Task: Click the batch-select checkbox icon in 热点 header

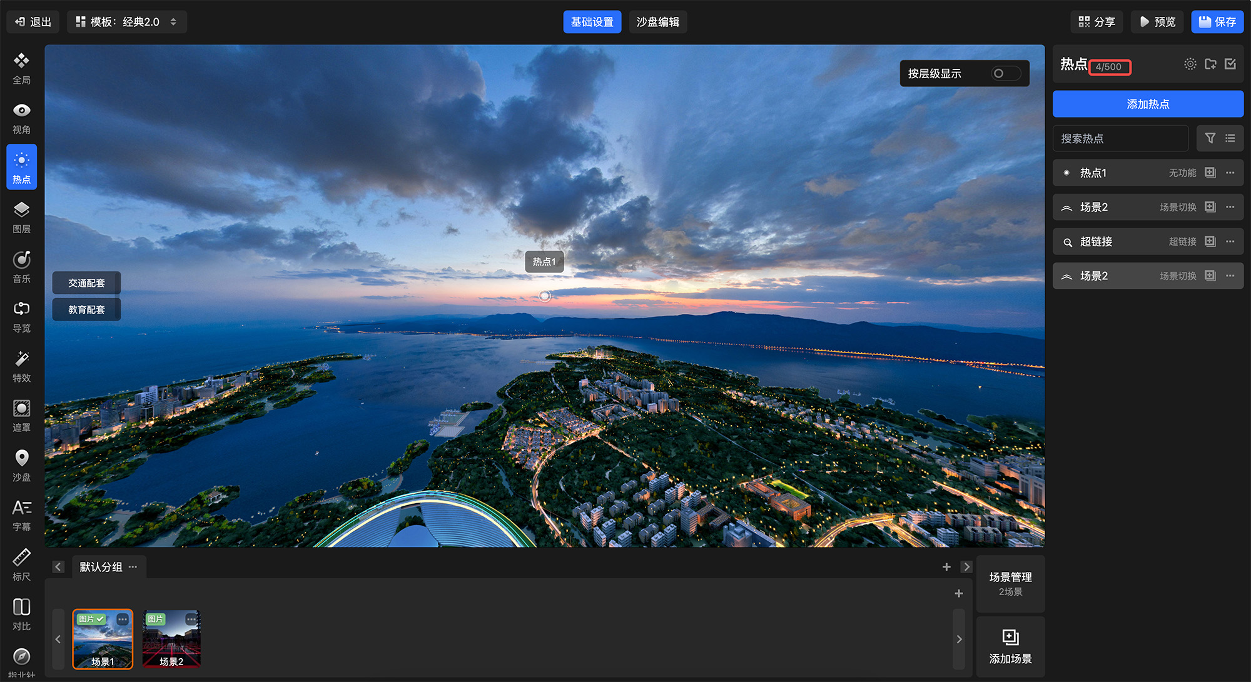Action: 1230,64
